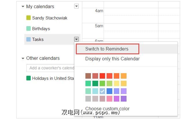Pick the dark green color swatch
This screenshot has height=119, width=194.
95,84
